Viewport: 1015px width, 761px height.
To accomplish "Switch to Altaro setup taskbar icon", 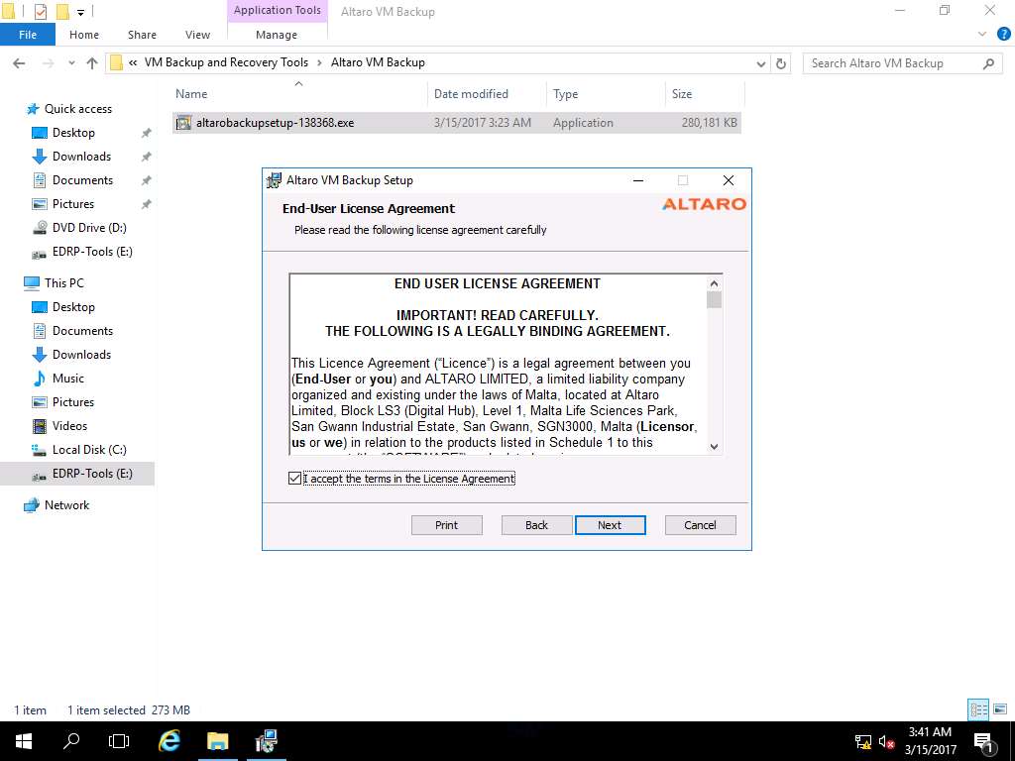I will (266, 741).
